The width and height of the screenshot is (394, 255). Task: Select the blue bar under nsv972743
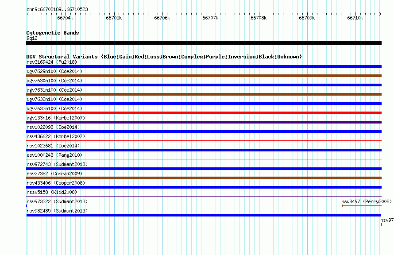(204, 169)
